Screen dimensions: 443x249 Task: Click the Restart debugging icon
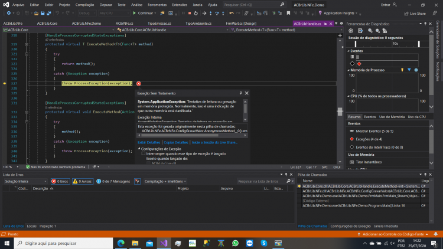[196, 13]
